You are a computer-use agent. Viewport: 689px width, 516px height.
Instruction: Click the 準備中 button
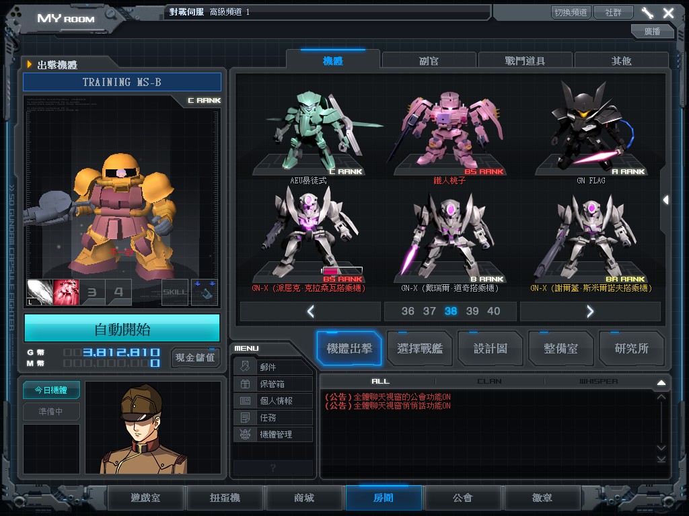[51, 411]
